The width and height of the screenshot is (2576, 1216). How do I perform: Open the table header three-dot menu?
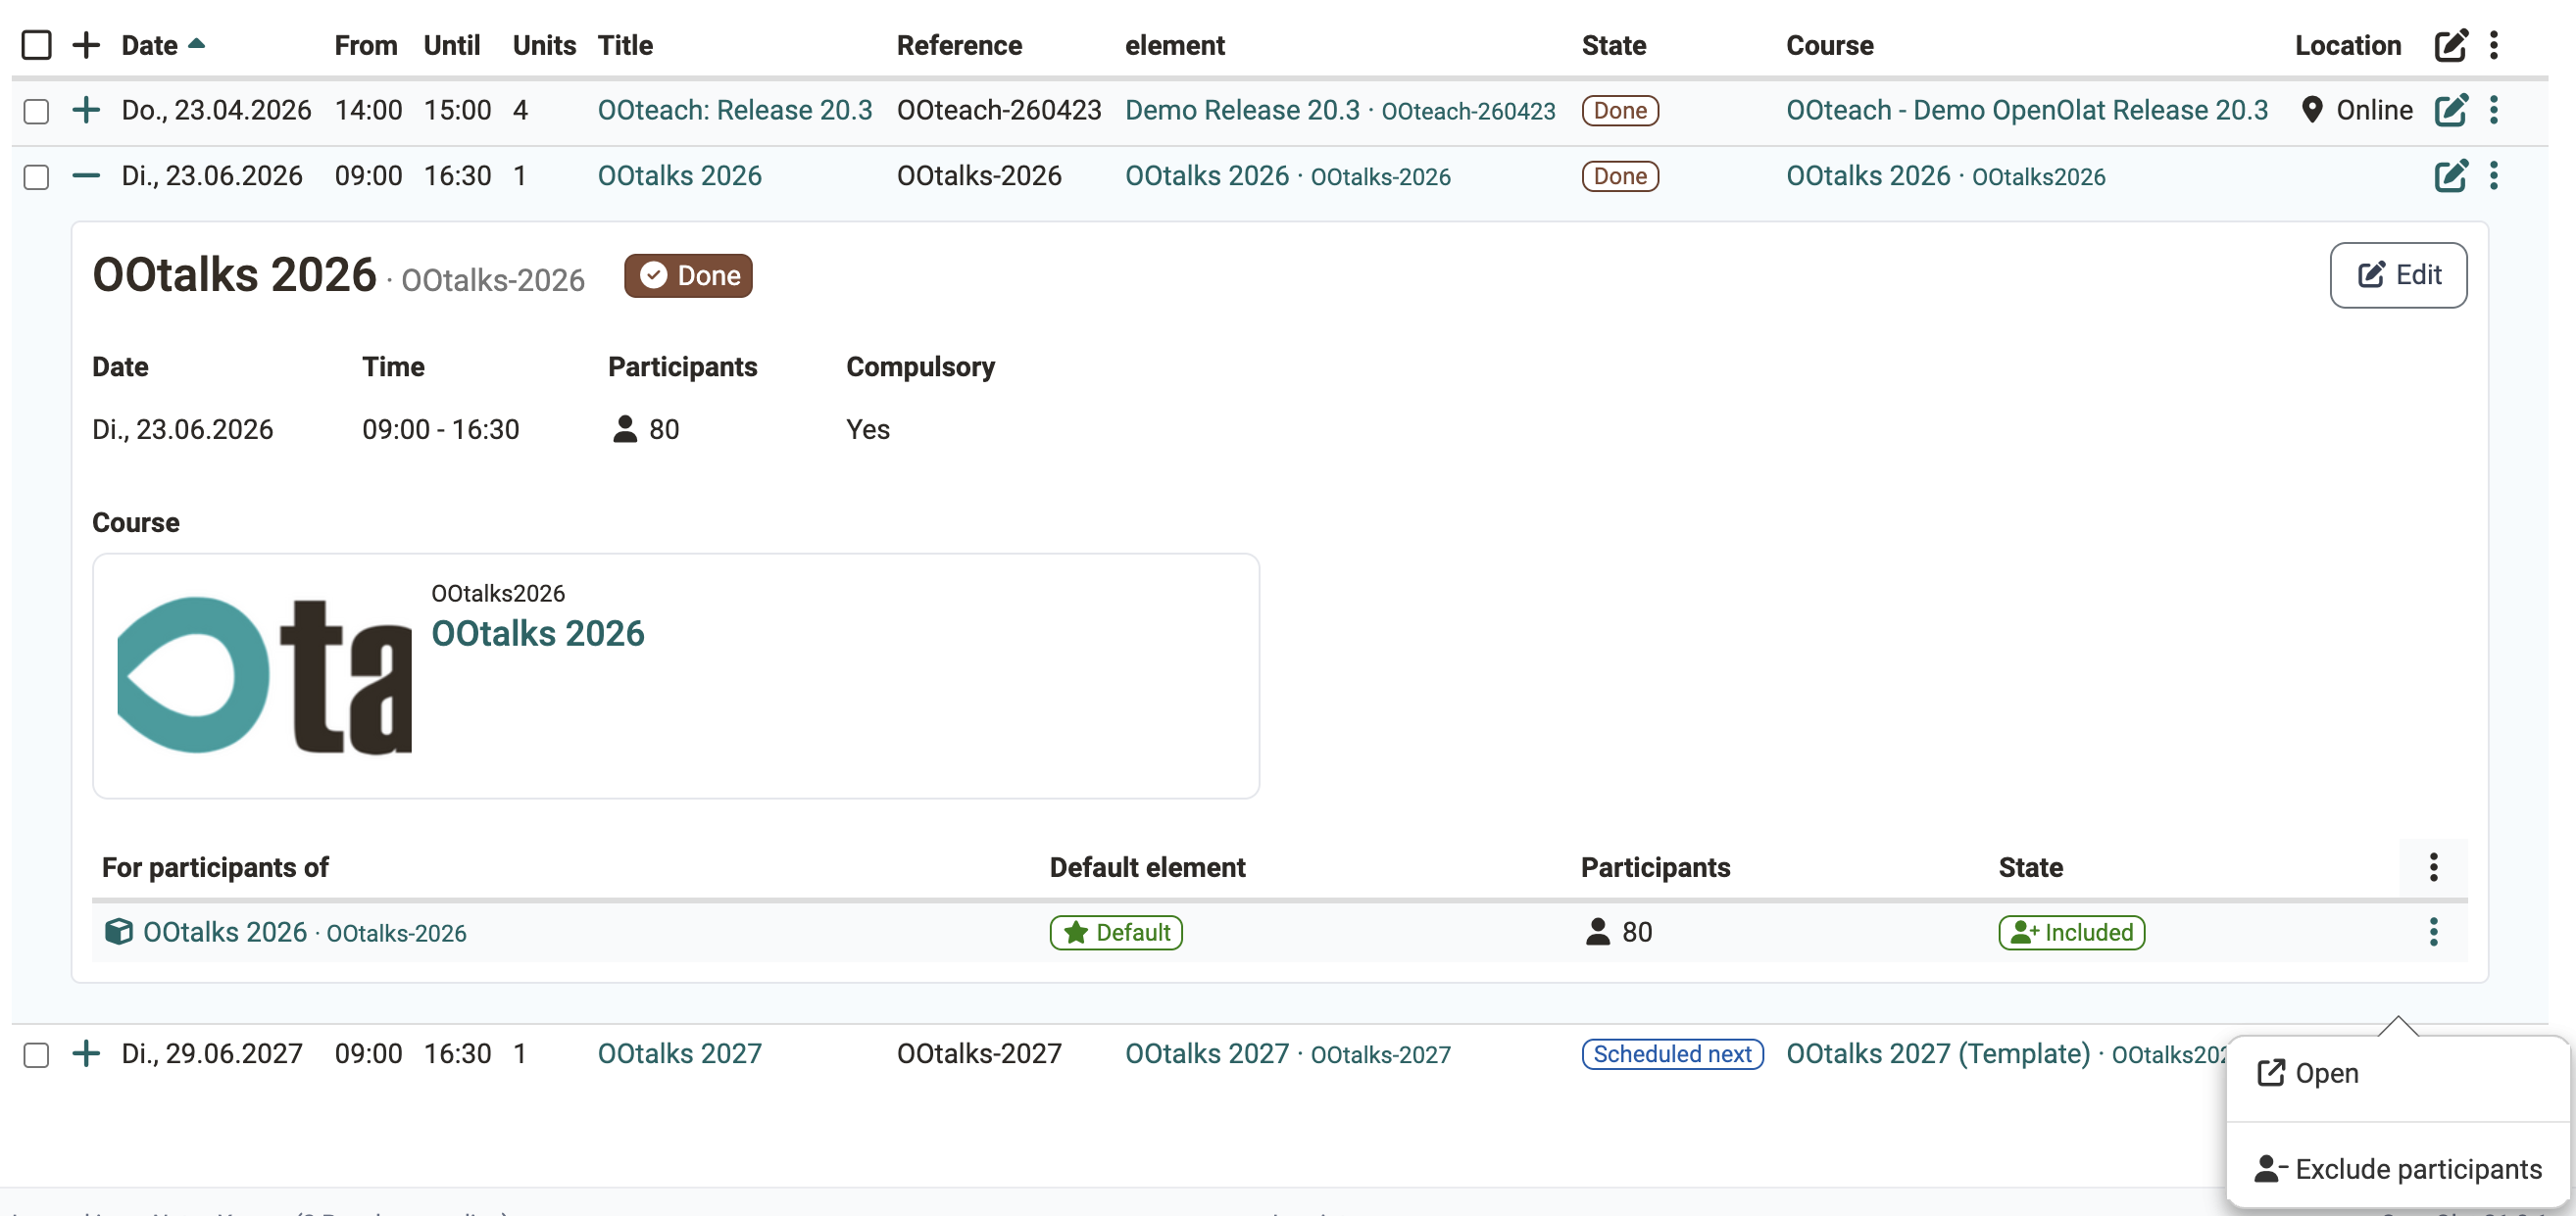click(2494, 45)
